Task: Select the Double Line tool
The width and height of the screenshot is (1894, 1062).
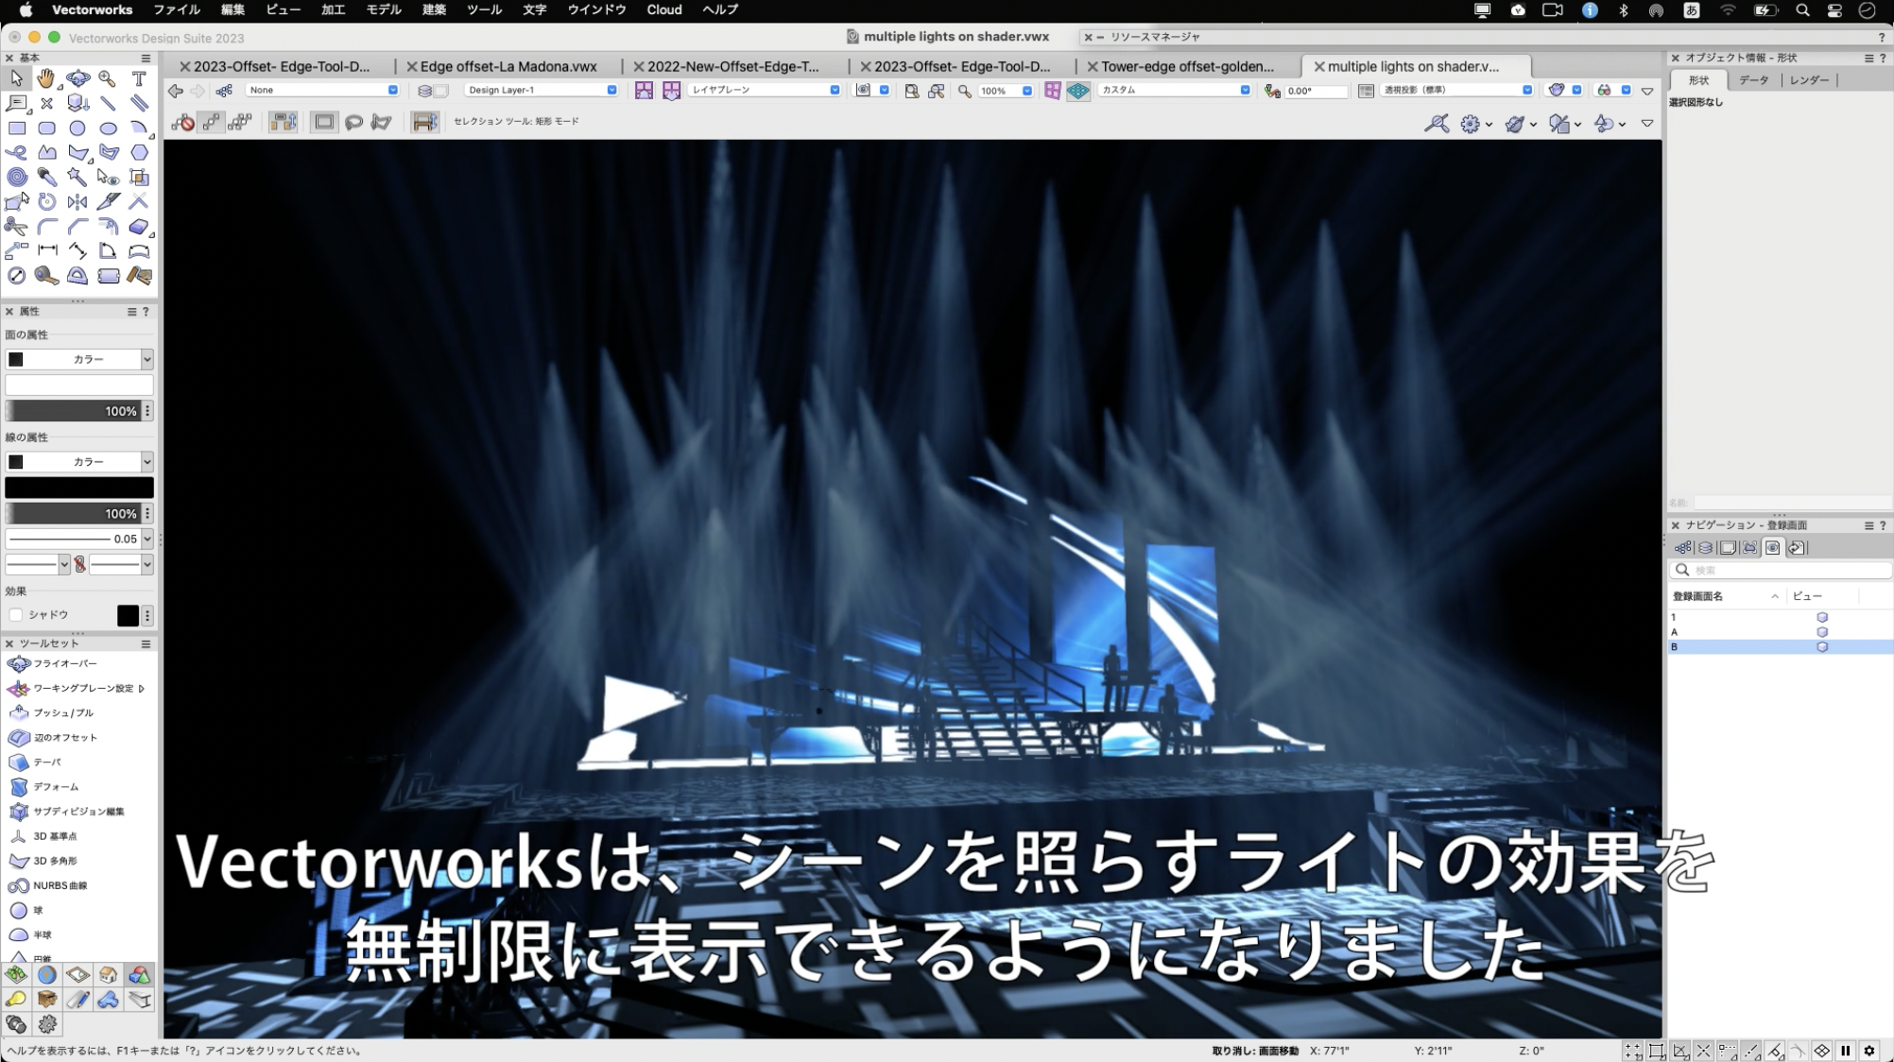Action: [x=139, y=103]
